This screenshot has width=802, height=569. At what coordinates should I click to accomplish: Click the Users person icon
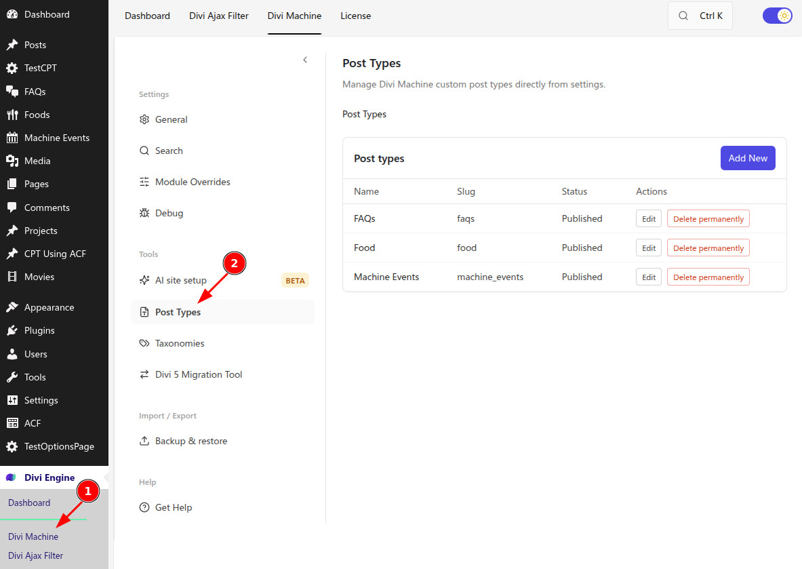coord(12,354)
